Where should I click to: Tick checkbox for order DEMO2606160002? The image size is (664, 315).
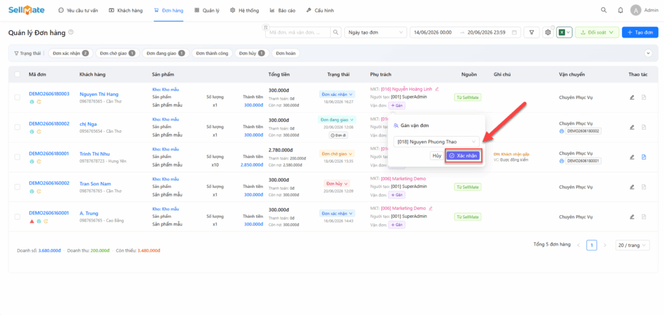[x=18, y=187]
